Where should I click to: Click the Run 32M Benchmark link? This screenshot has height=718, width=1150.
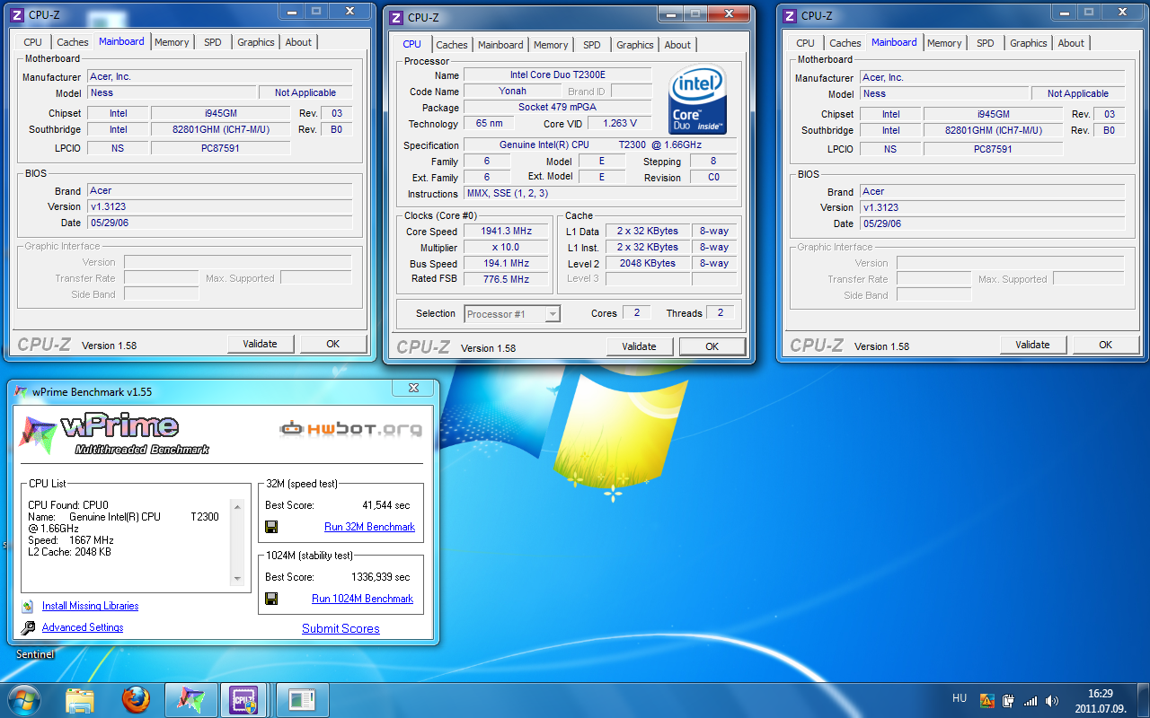[369, 527]
